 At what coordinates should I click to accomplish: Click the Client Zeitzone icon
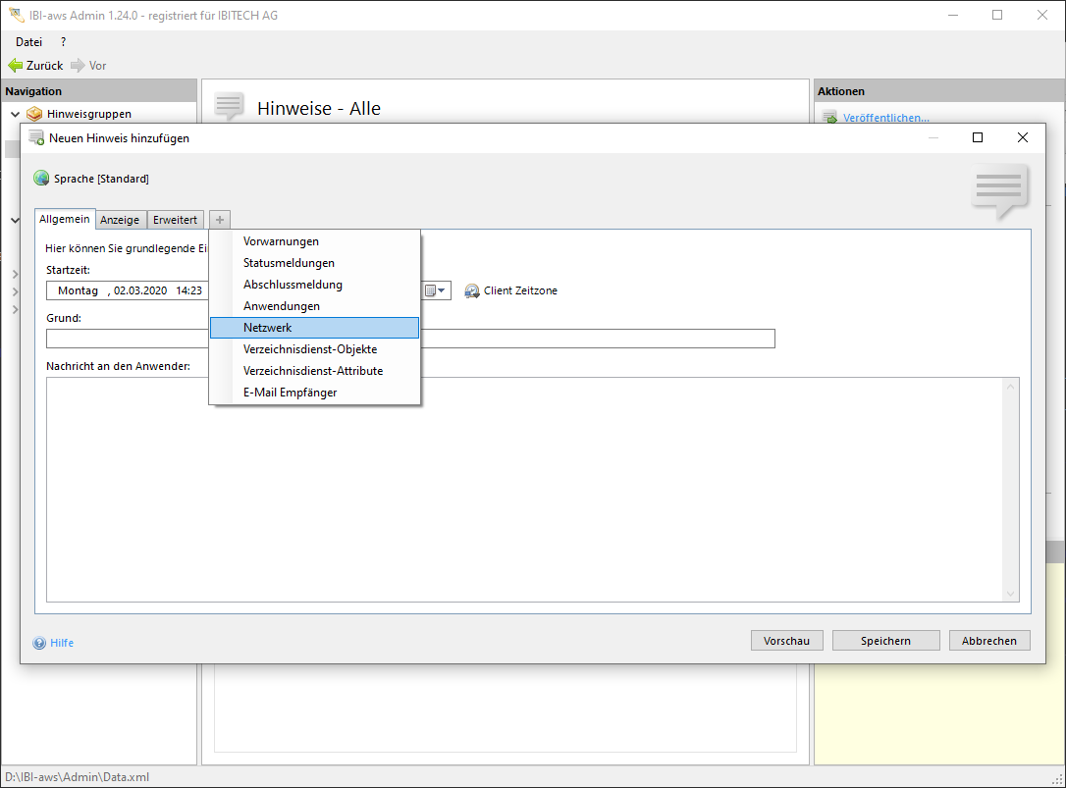[472, 291]
